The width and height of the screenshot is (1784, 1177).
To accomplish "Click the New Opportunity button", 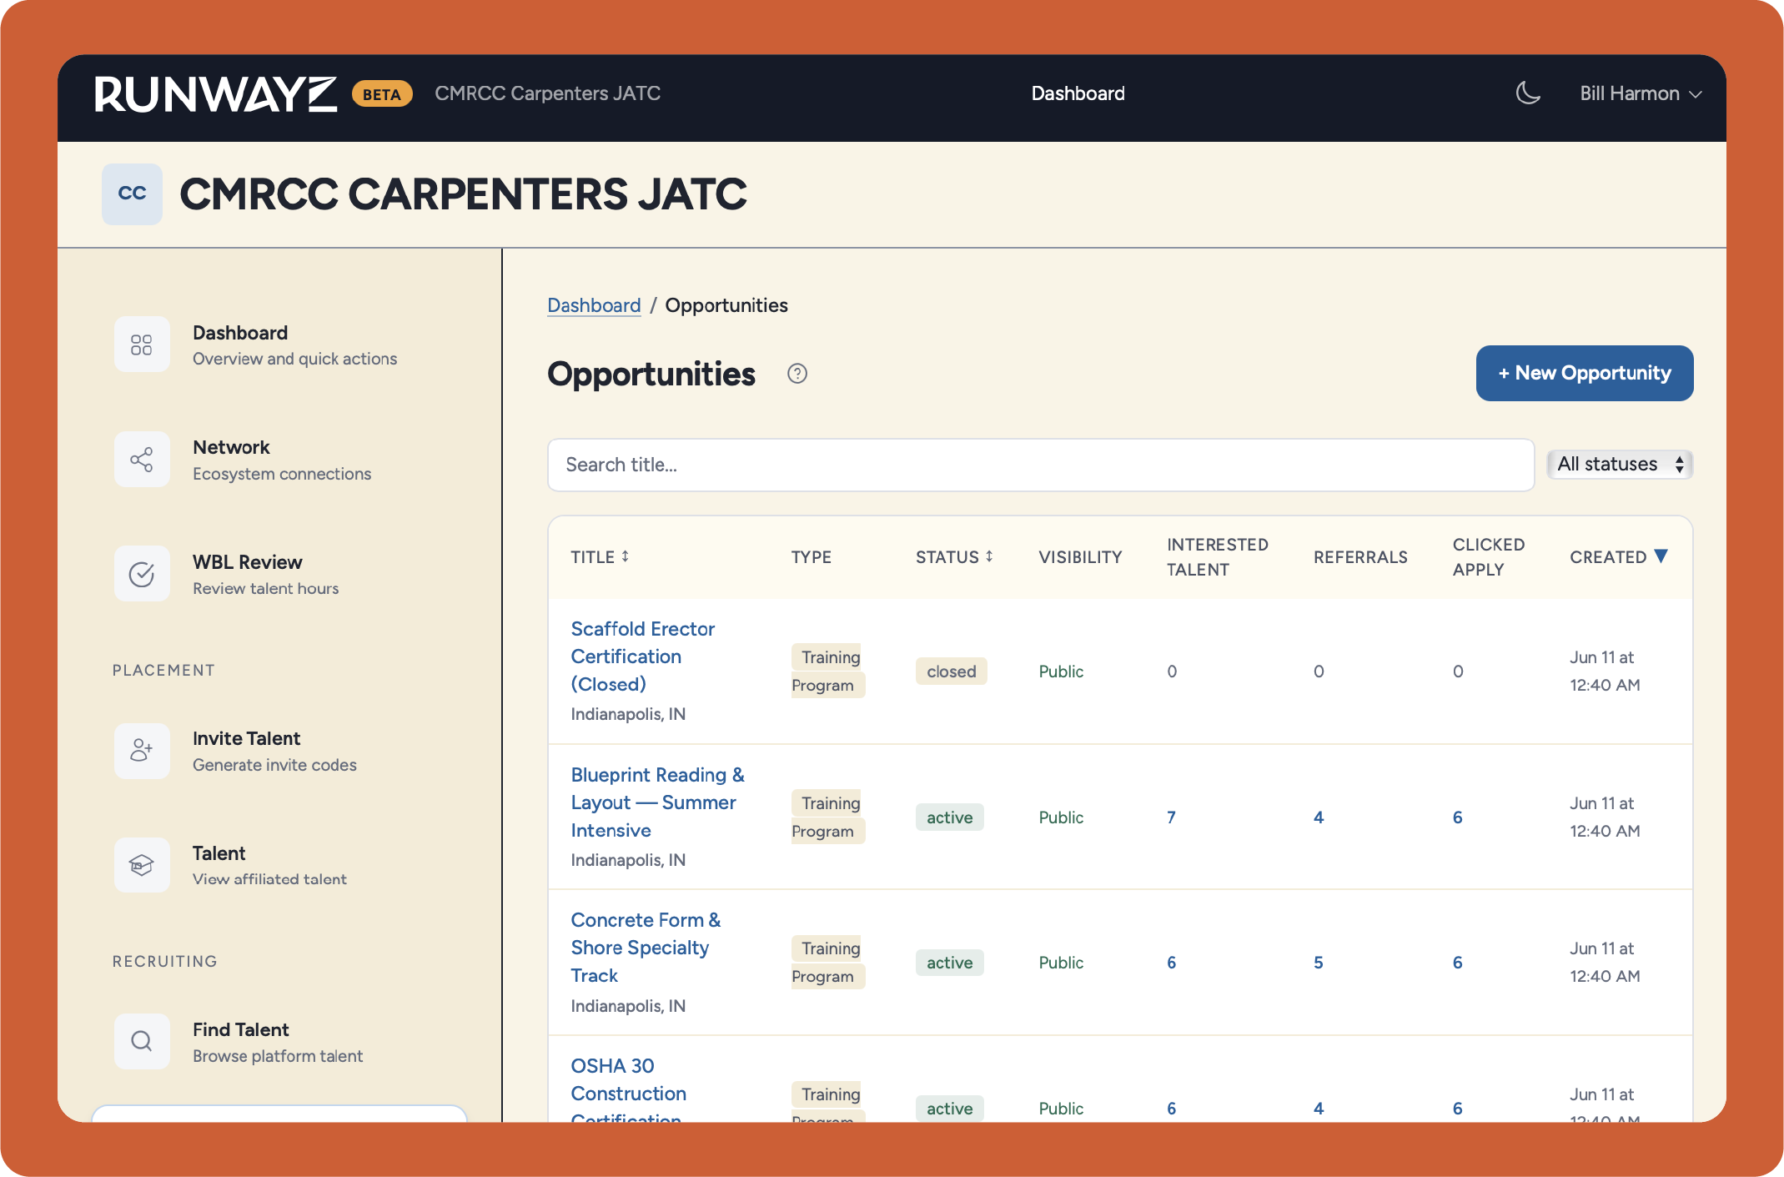I will [1585, 373].
